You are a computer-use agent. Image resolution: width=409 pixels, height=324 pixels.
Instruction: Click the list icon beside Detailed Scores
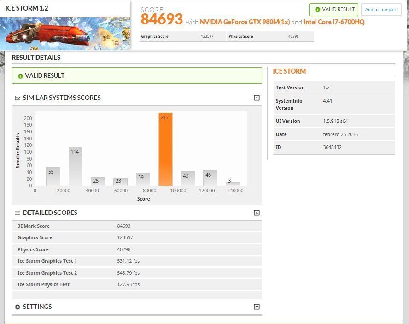(x=18, y=213)
